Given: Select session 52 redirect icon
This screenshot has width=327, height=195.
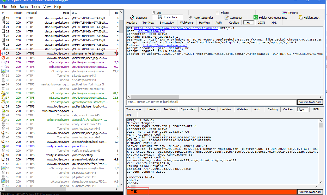Looking at the screenshot, I should click(x=3, y=164).
